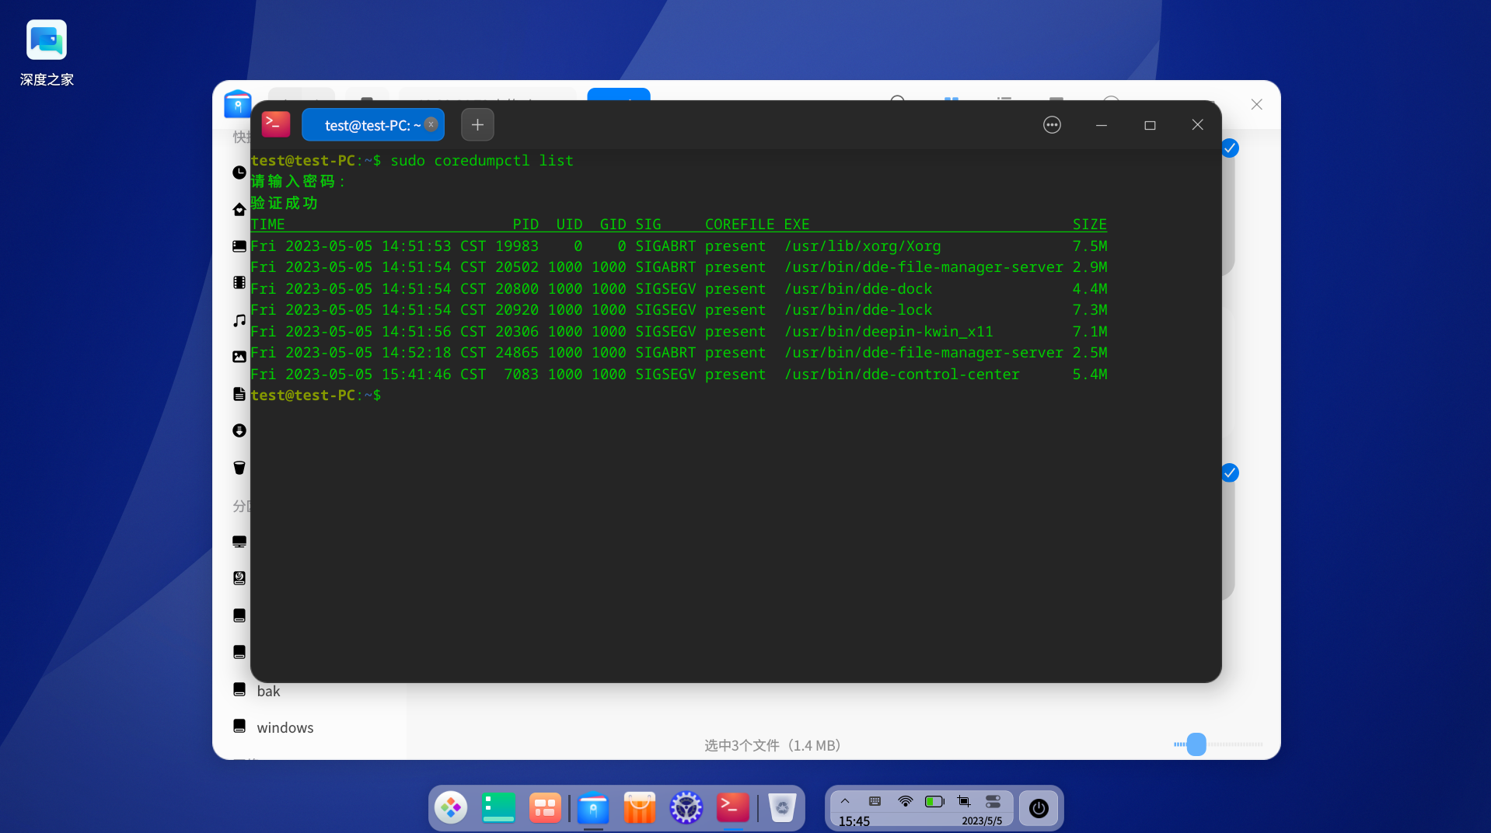Click the '验证成功' message line
This screenshot has width=1491, height=833.
pos(284,203)
